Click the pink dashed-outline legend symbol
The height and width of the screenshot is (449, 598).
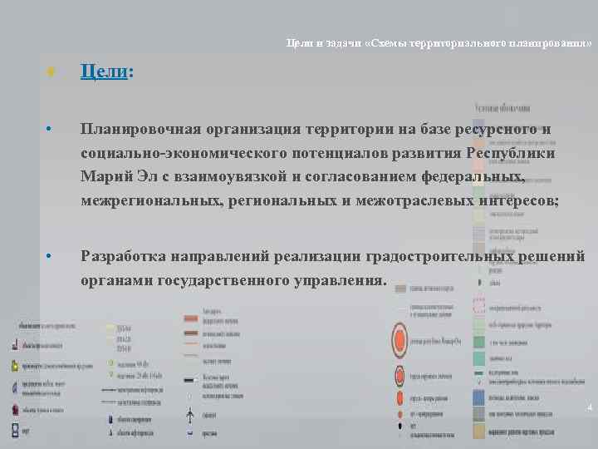[478, 304]
